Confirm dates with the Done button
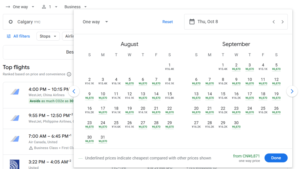 coord(276,158)
